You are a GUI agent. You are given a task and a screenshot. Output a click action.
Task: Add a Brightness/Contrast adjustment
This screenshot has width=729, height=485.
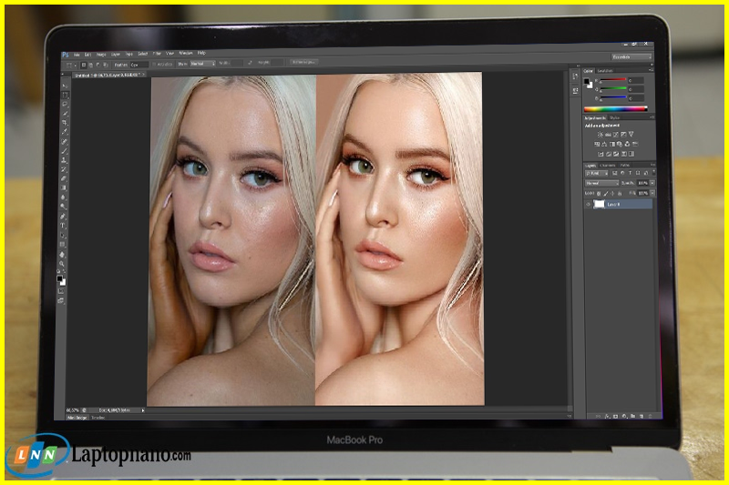coord(601,135)
